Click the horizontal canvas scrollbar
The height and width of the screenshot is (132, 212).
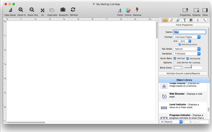tap(26, 123)
